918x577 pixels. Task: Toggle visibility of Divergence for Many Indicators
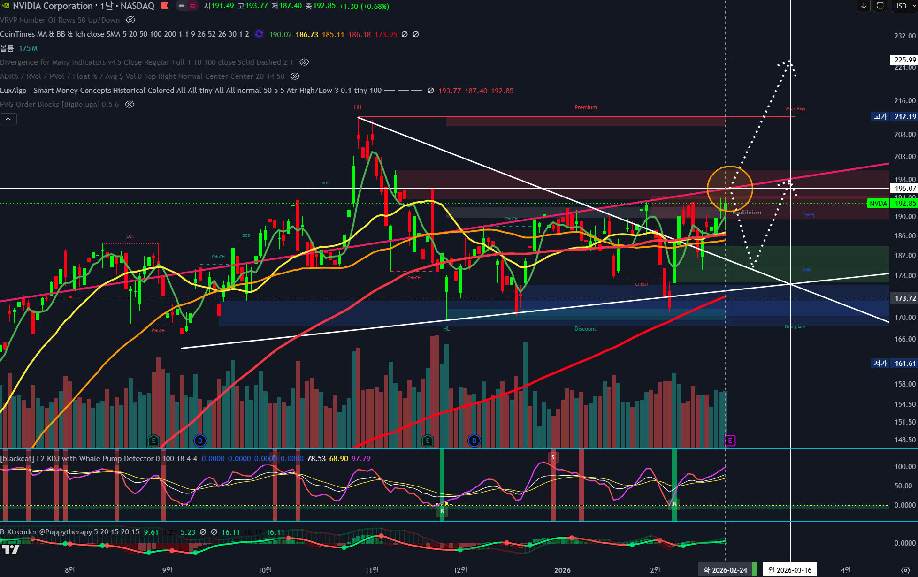point(304,62)
